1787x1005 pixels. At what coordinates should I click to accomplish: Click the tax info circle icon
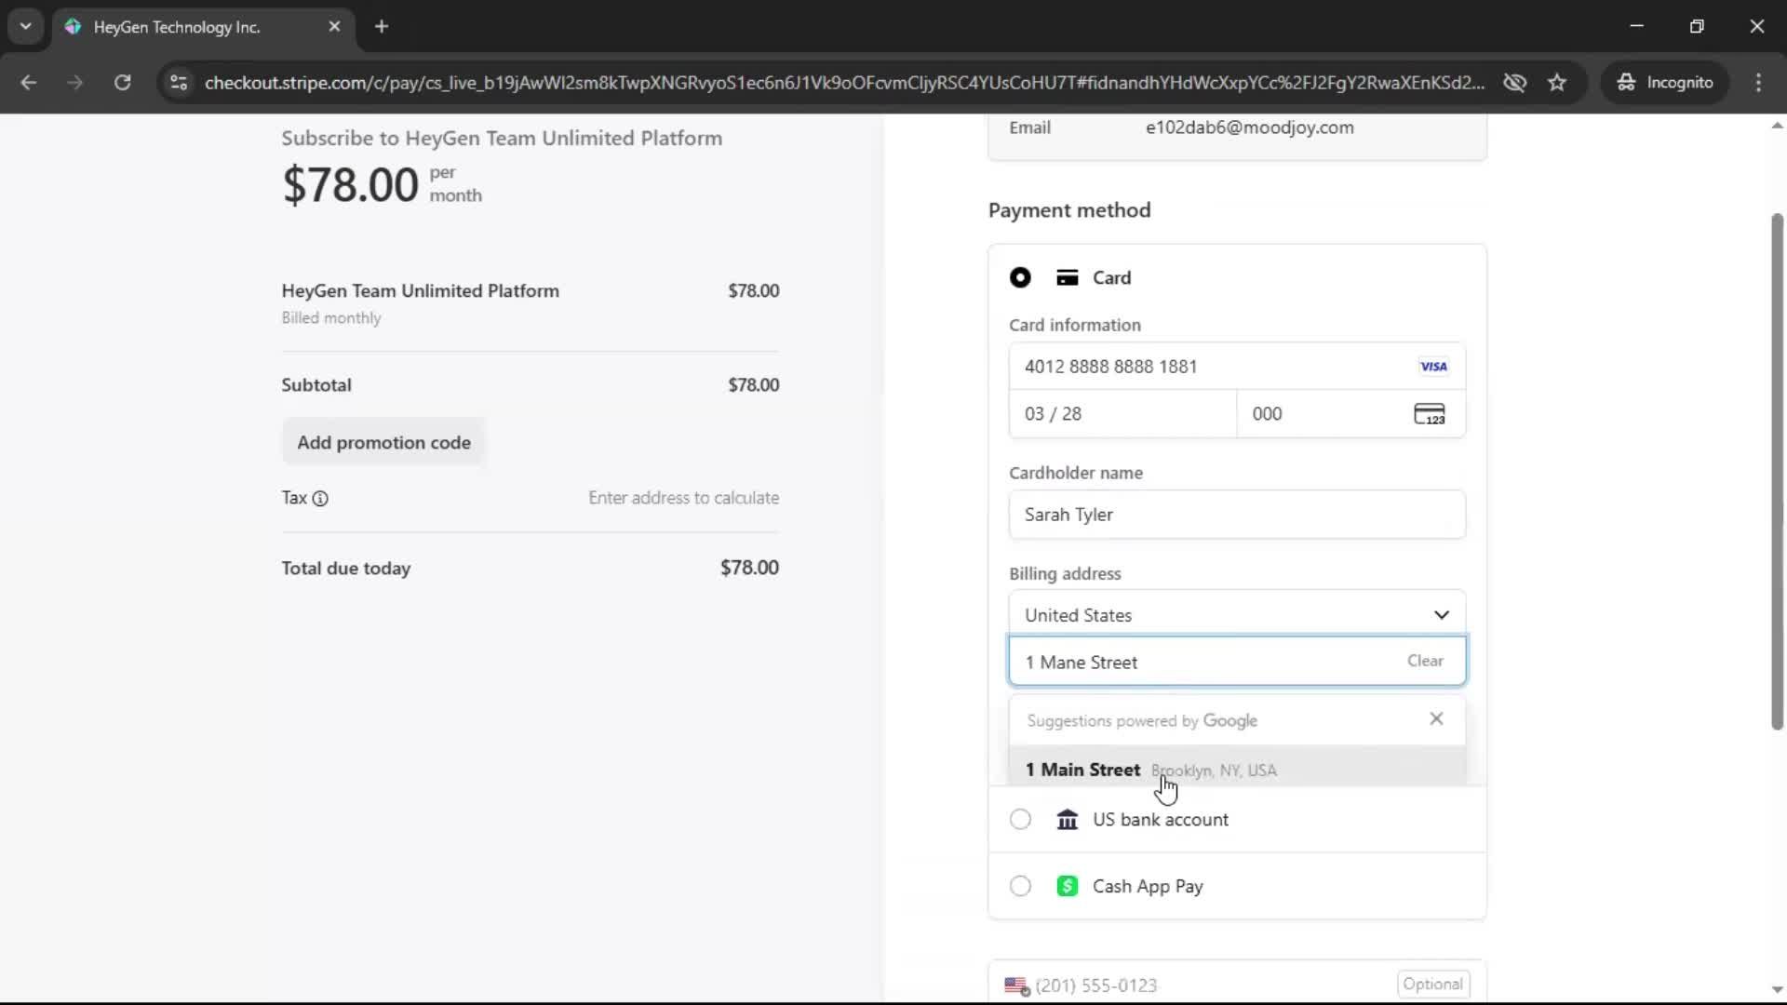pos(320,498)
